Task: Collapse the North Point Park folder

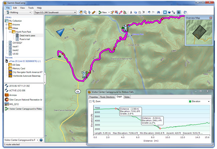Action: (10, 32)
